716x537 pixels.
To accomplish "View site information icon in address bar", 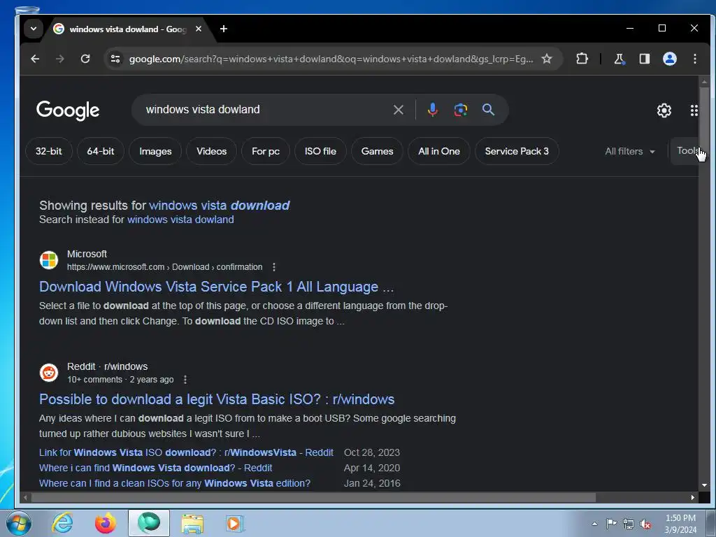I will tap(115, 59).
